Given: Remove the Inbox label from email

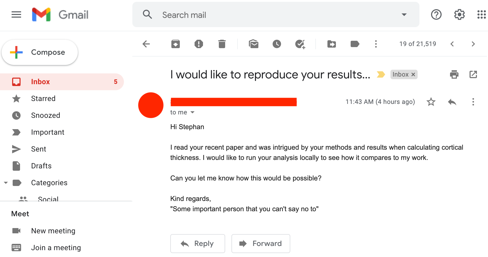Looking at the screenshot, I should tap(413, 75).
